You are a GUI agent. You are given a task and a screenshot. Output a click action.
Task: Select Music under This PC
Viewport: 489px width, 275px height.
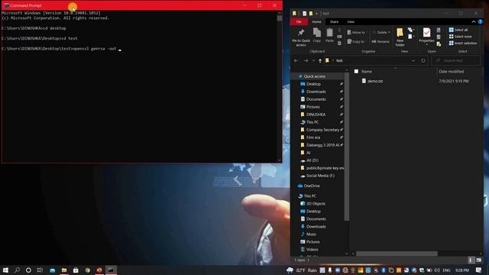[x=311, y=235]
